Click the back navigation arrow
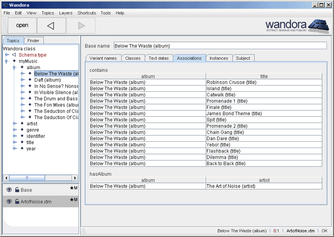 (x=51, y=25)
